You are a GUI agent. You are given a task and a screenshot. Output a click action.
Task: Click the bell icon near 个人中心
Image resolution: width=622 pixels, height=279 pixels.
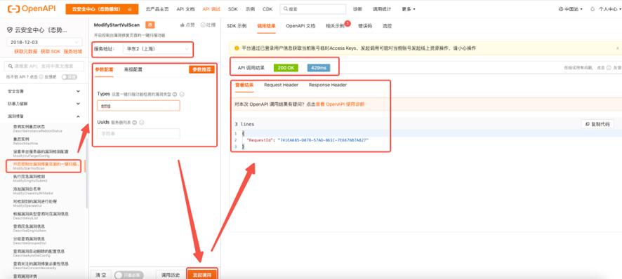point(593,8)
